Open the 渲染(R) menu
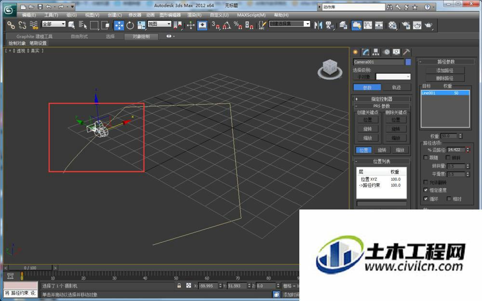Image resolution: width=482 pixels, height=301 pixels. click(x=194, y=15)
